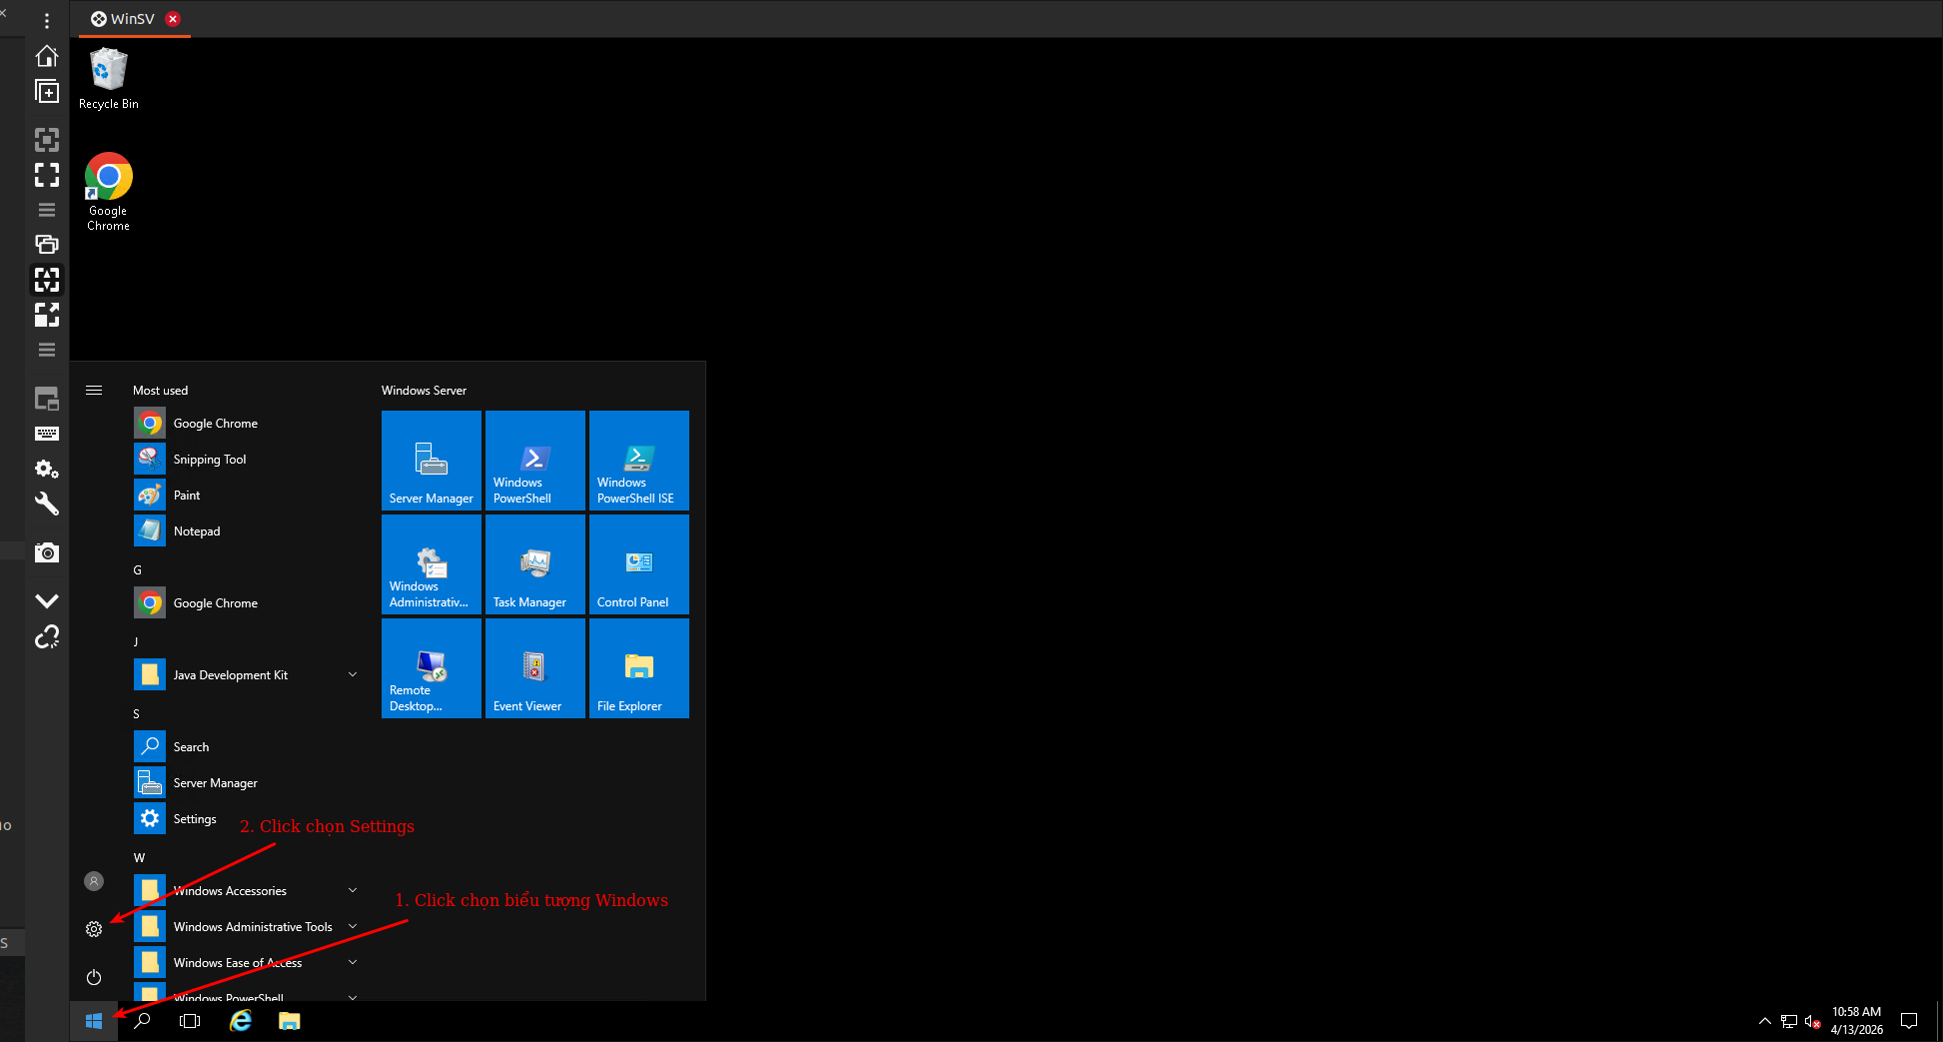The image size is (1943, 1042).
Task: Click the Windows PowerShell ISE tile
Action: [639, 461]
